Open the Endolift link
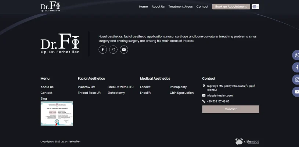 (x=145, y=93)
